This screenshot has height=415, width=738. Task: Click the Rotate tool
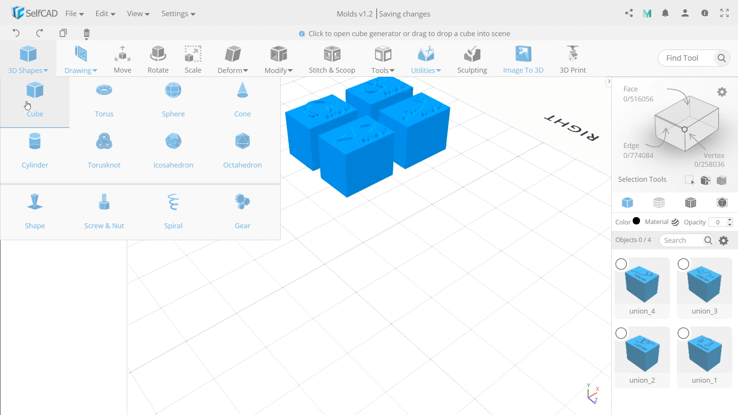pyautogui.click(x=158, y=59)
